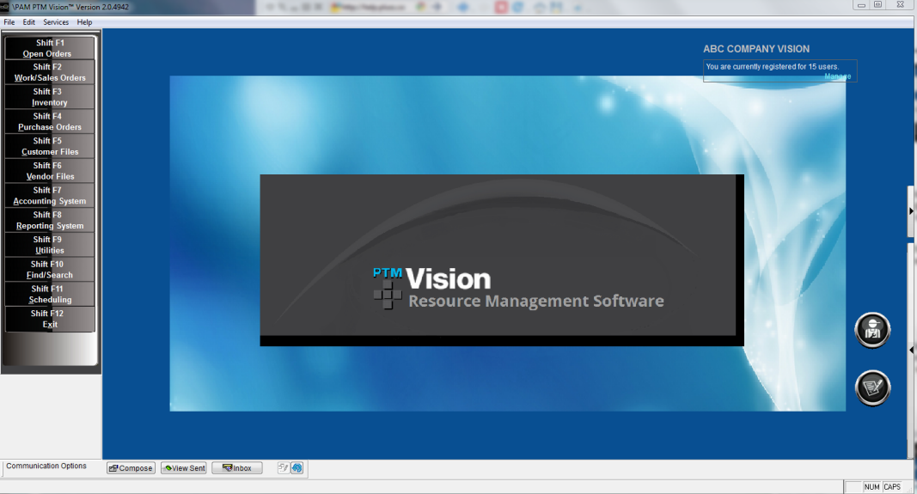Open the Find/Search module
Image resolution: width=917 pixels, height=494 pixels.
pos(50,270)
